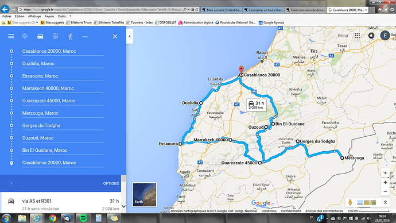Collapse the side panel arrow
The image size is (396, 223).
pyautogui.click(x=130, y=36)
